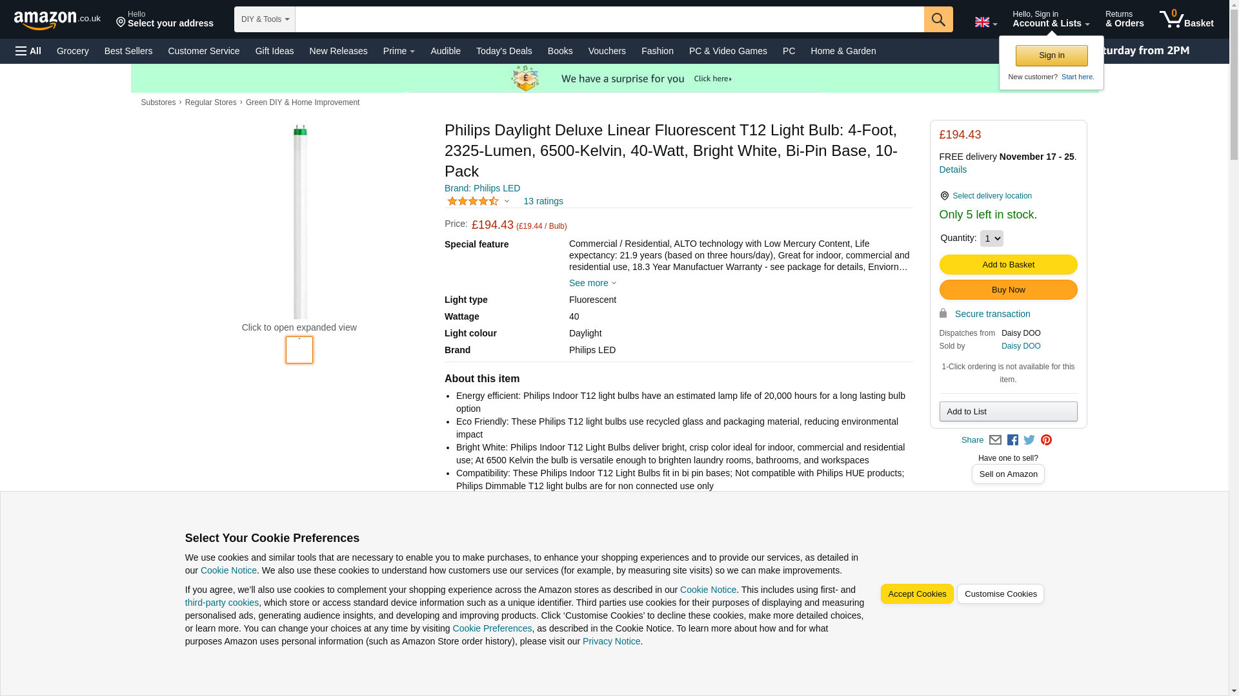Focus the search text field

click(609, 19)
